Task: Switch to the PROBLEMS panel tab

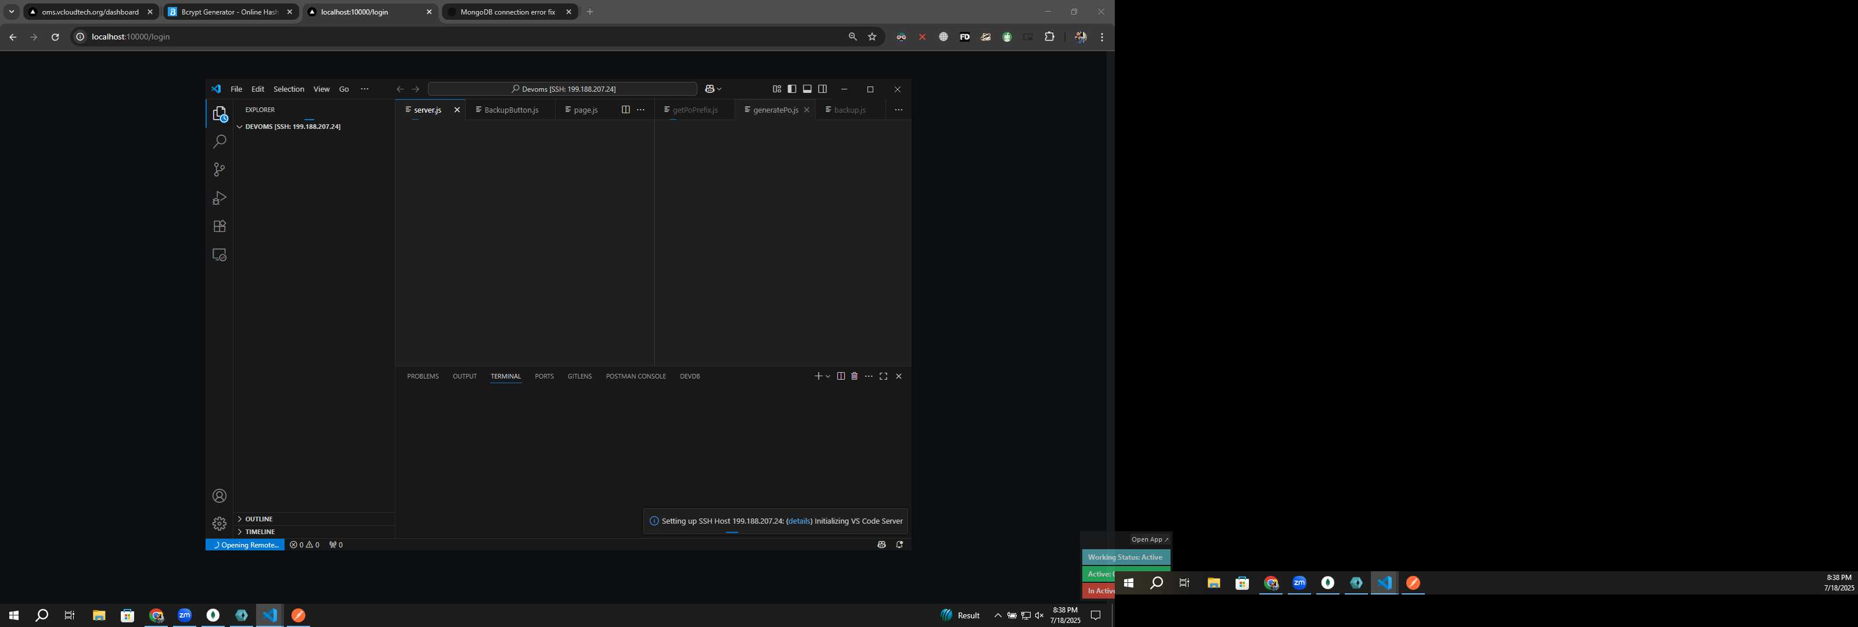Action: pyautogui.click(x=423, y=376)
